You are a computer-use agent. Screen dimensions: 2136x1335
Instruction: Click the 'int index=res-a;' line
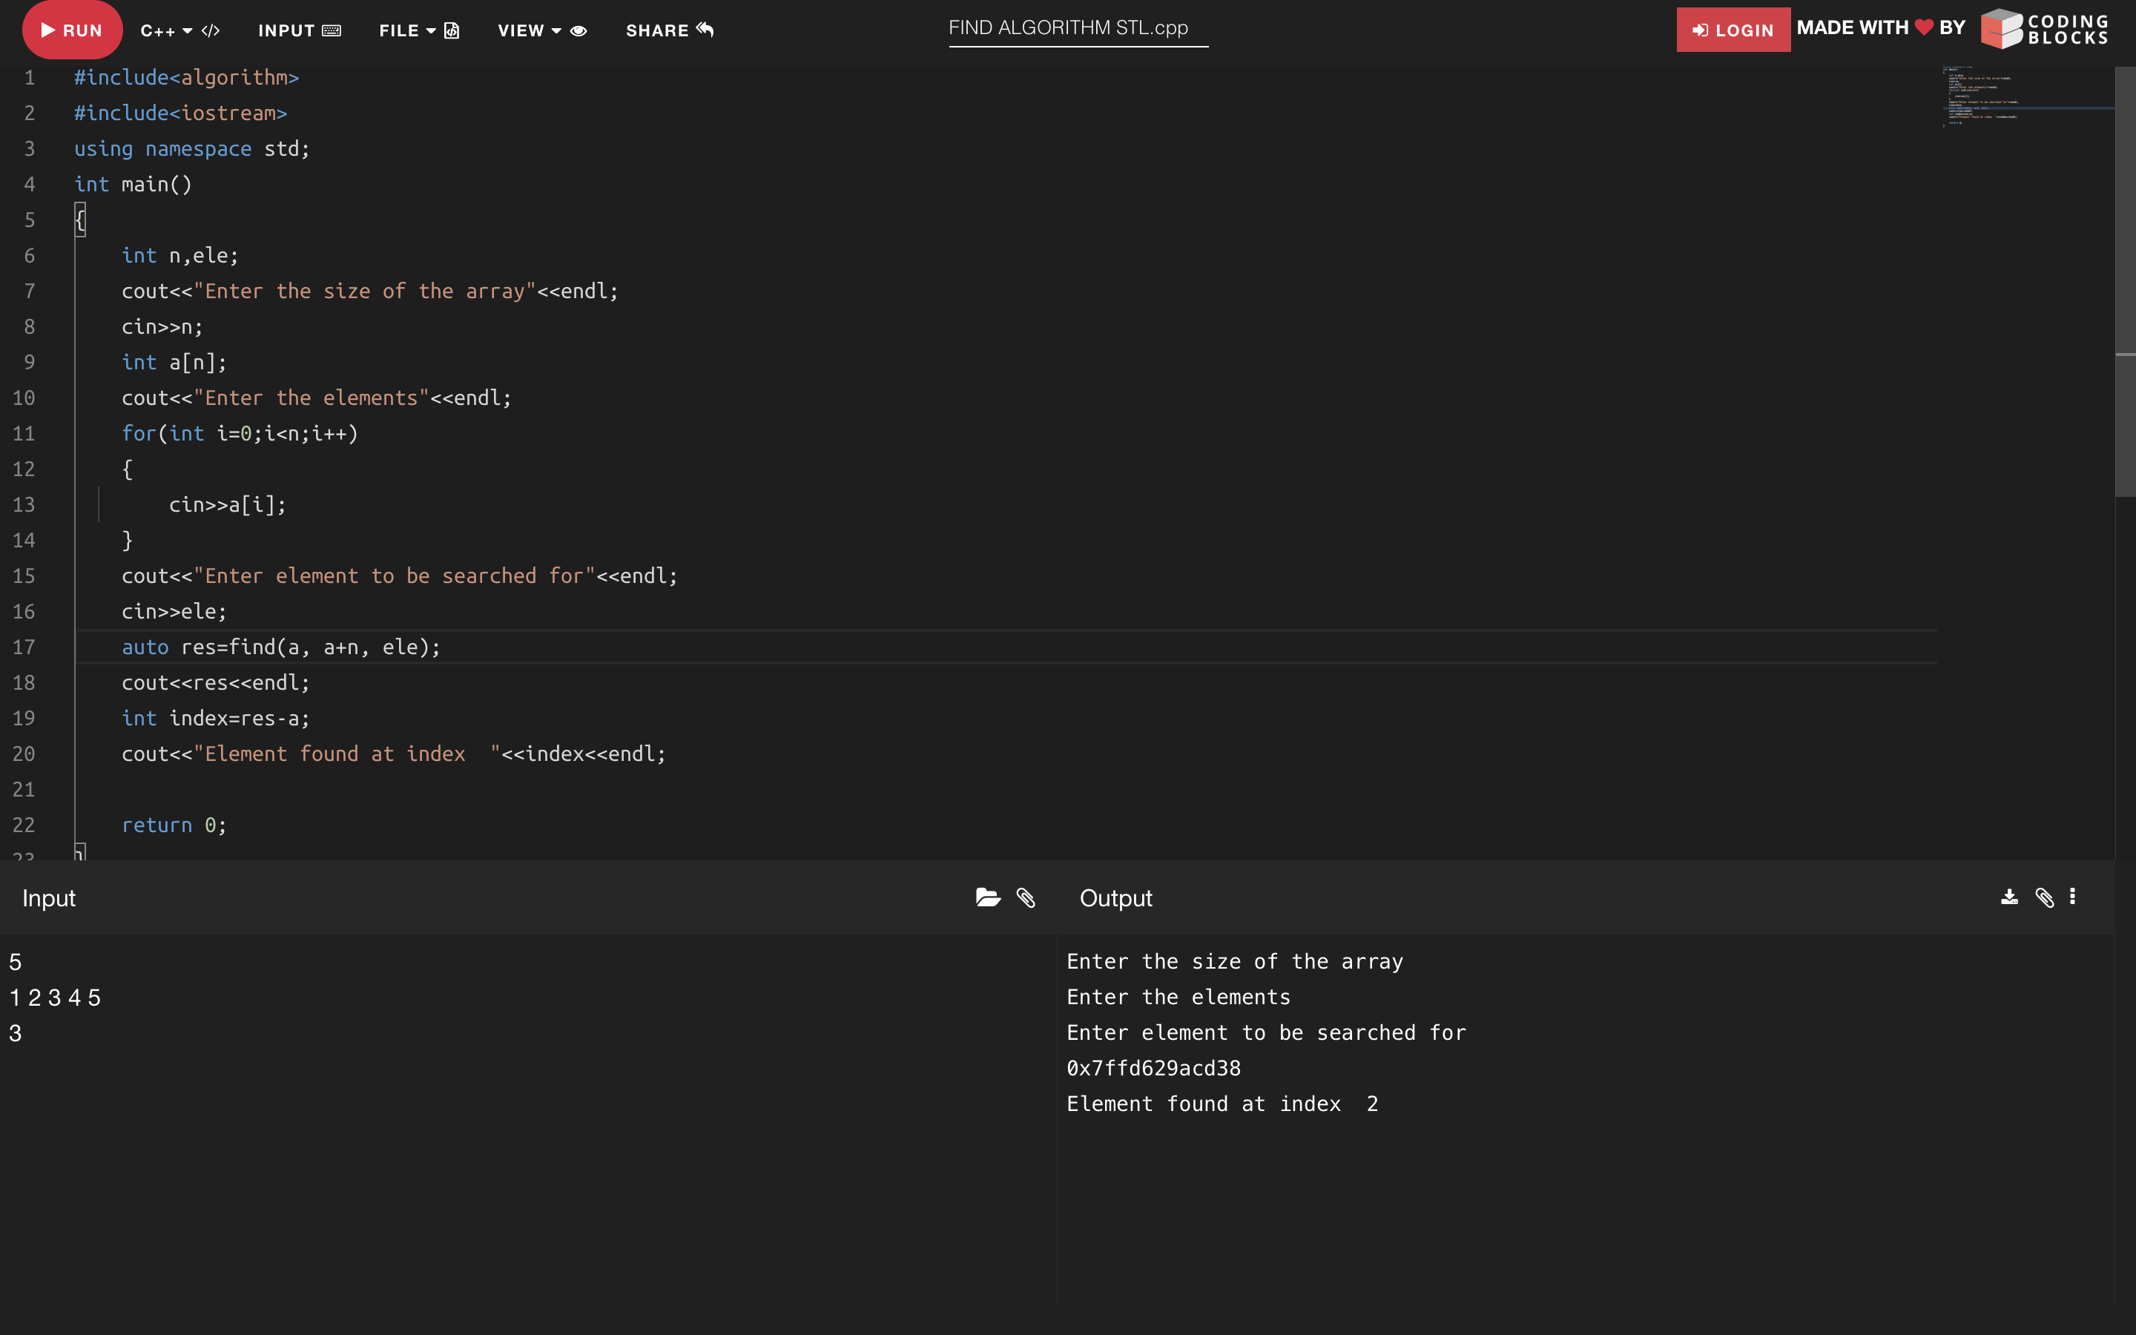pos(215,719)
